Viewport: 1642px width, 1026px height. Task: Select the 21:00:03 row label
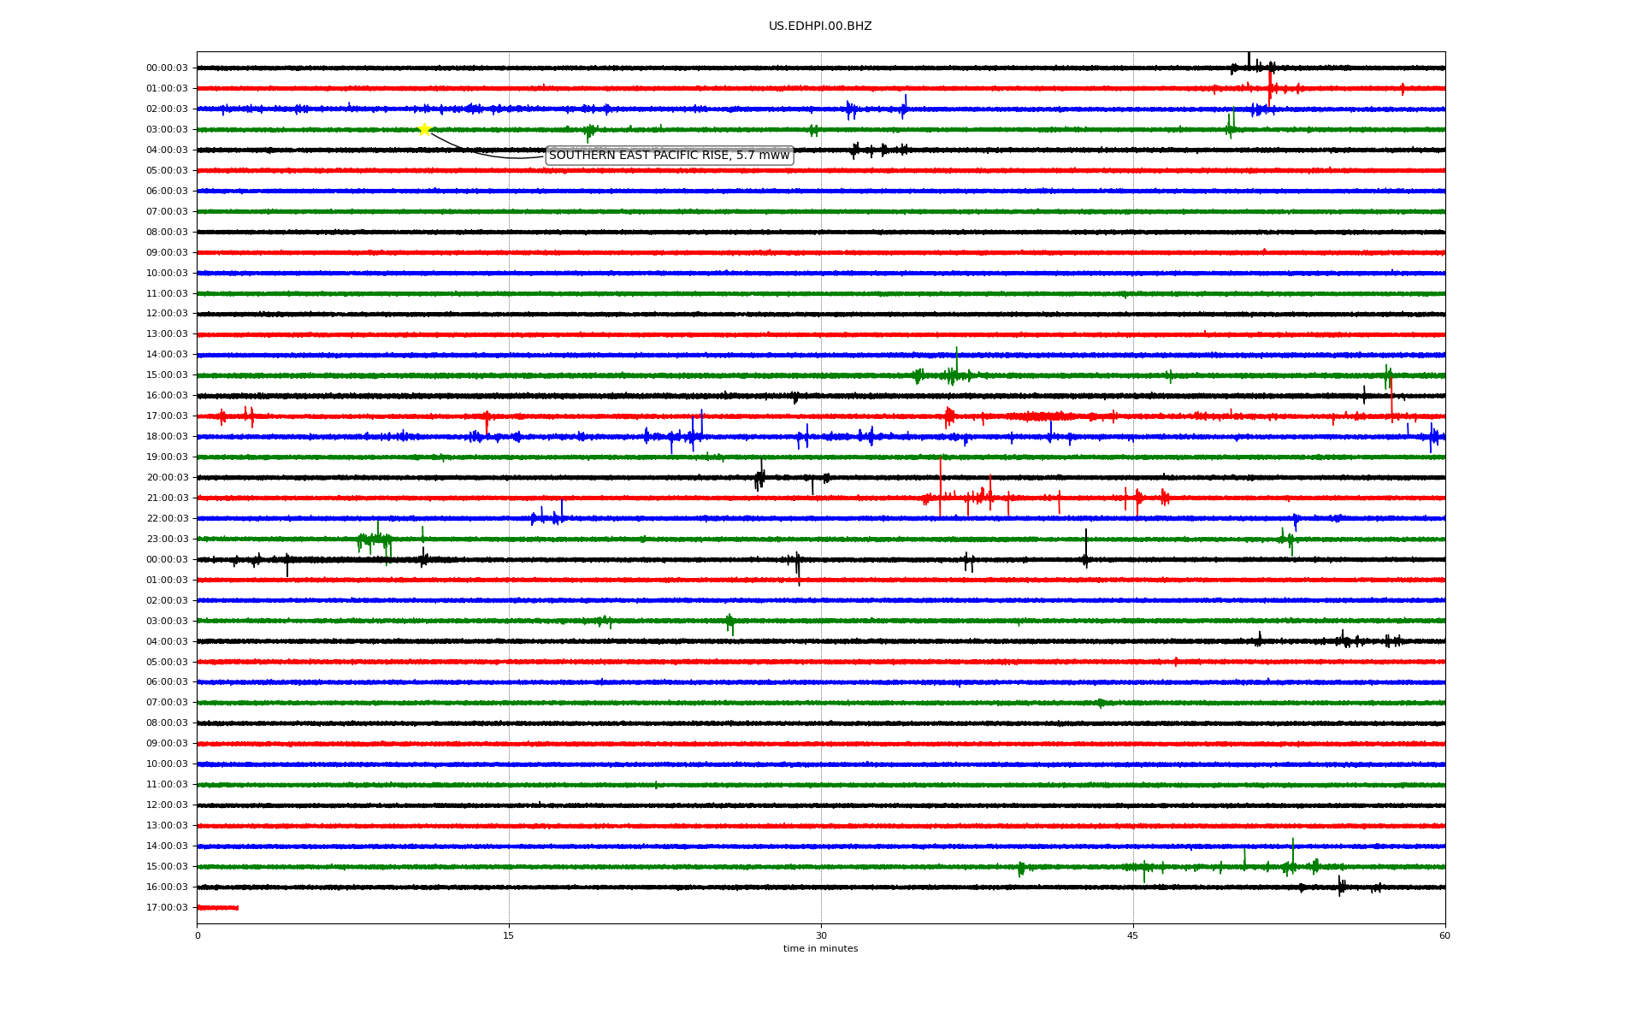[167, 498]
